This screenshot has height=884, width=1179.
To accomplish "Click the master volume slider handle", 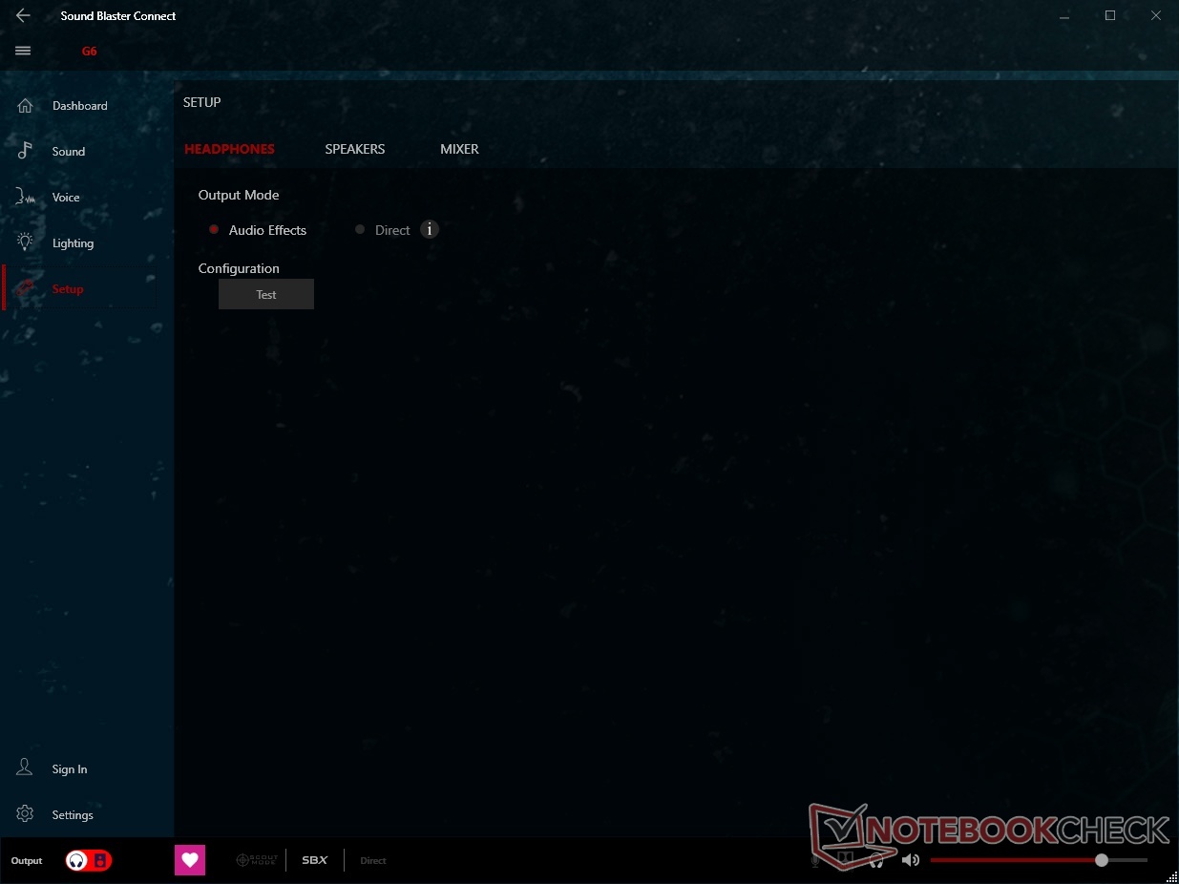I will pos(1102,860).
